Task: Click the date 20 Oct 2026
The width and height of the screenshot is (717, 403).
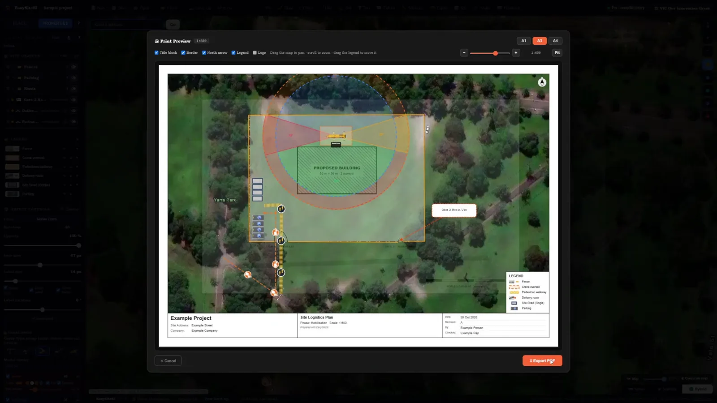Action: coord(469,317)
